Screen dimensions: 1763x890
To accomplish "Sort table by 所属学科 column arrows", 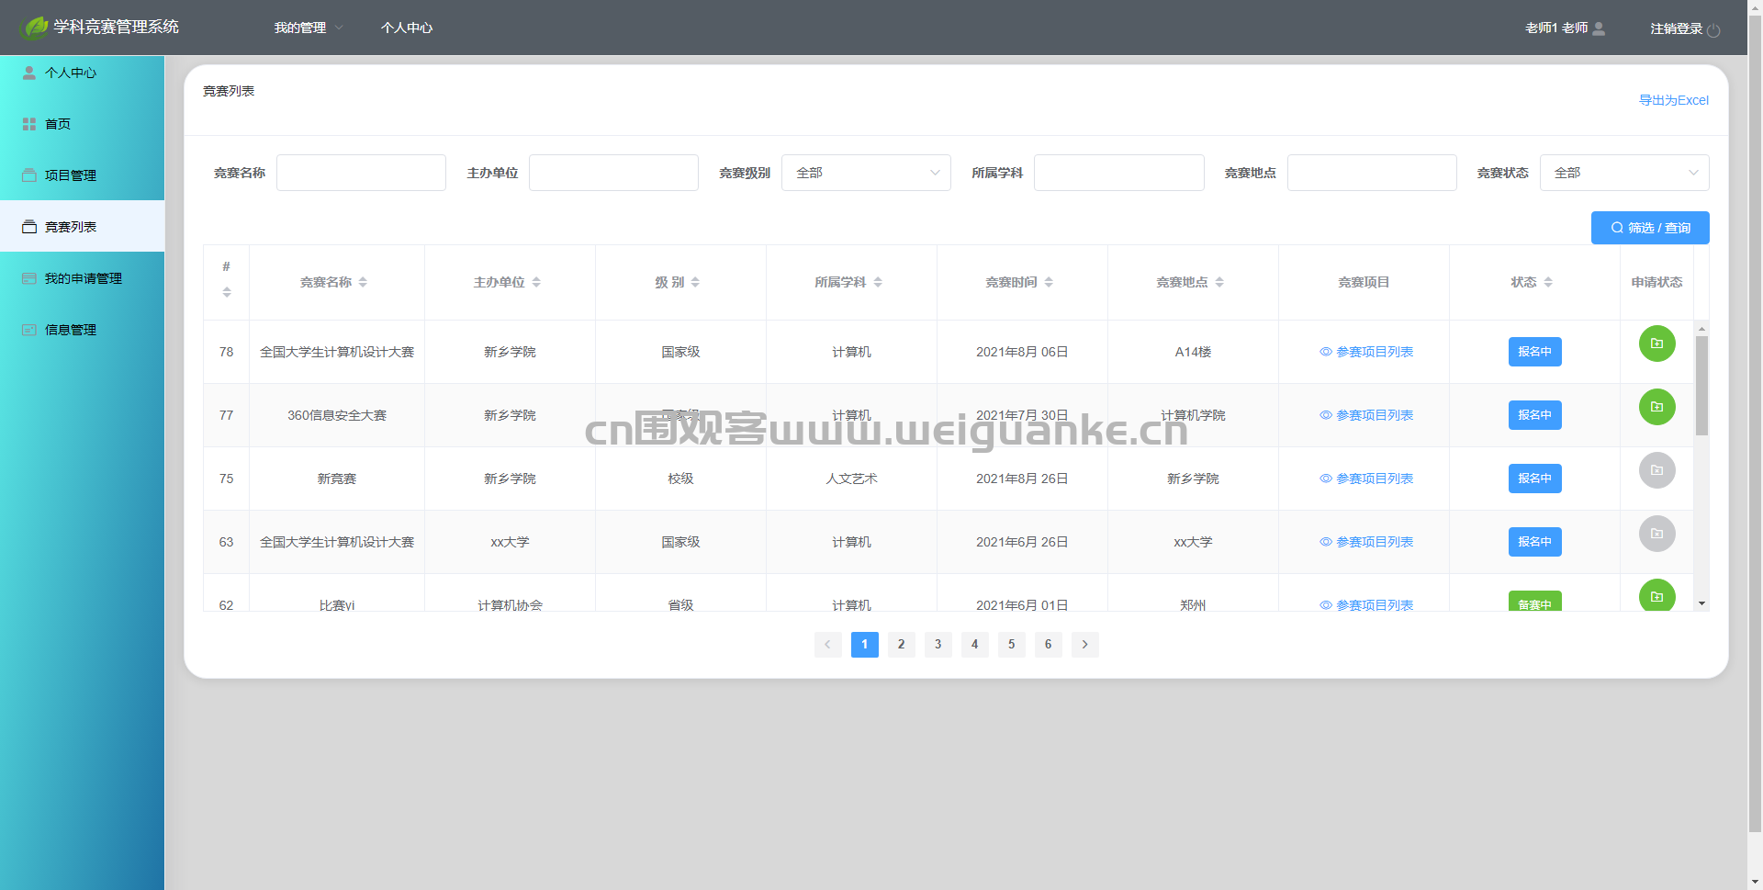I will 878,282.
